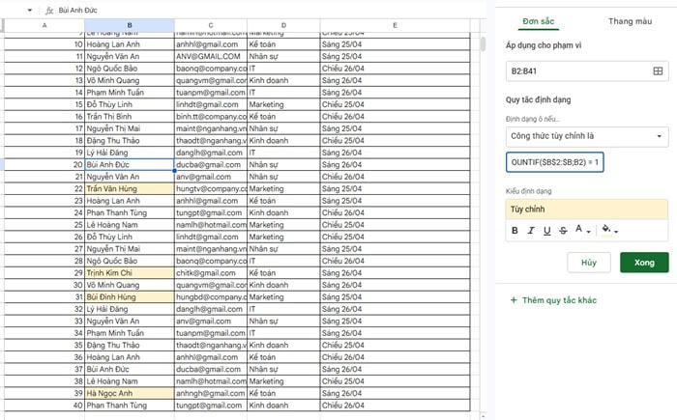
Task: Click the 'Tùy chỉnh' style preview box
Action: [x=586, y=209]
